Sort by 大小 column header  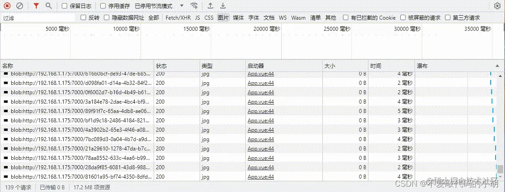346,66
